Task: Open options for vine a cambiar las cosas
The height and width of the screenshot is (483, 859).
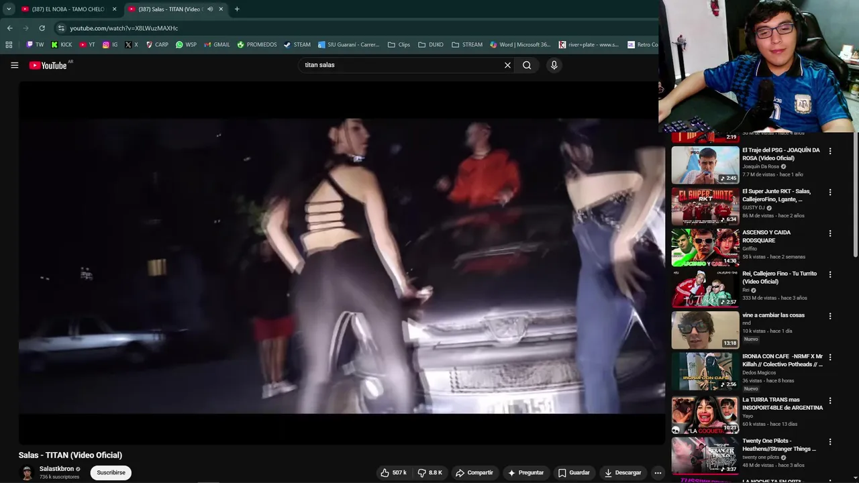Action: [x=830, y=316]
